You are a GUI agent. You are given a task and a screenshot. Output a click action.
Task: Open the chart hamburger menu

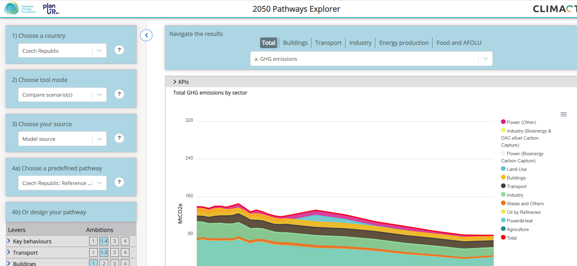pos(563,114)
